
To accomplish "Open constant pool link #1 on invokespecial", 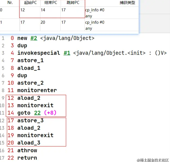I will pyautogui.click(x=67, y=53).
